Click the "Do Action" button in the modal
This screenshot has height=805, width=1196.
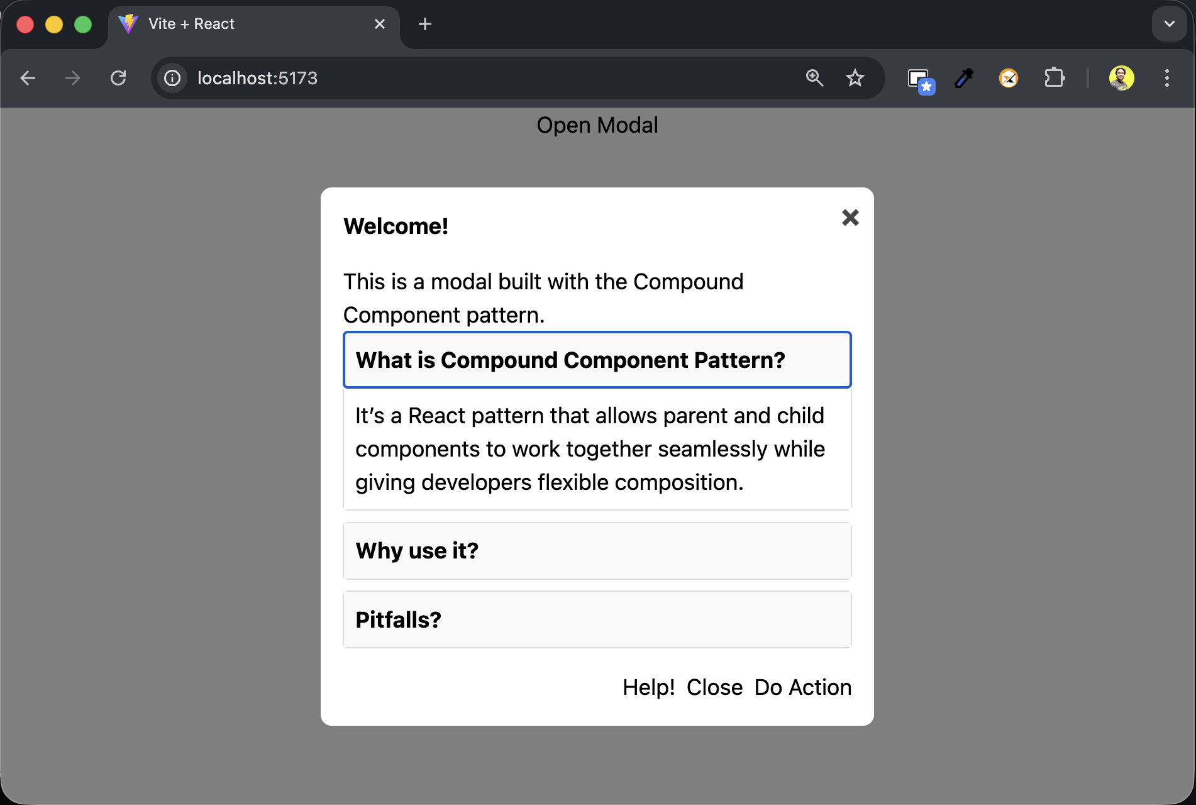[802, 687]
